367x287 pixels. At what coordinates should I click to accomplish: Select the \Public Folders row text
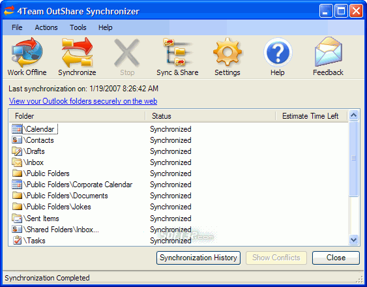[x=46, y=173]
